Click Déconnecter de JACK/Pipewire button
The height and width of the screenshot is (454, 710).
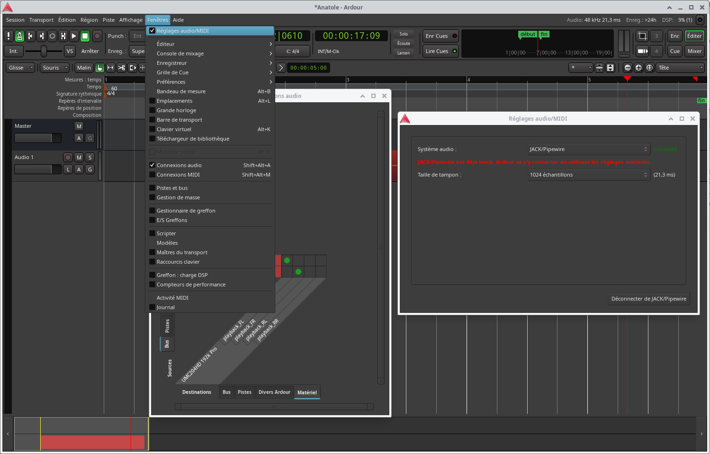tap(648, 299)
